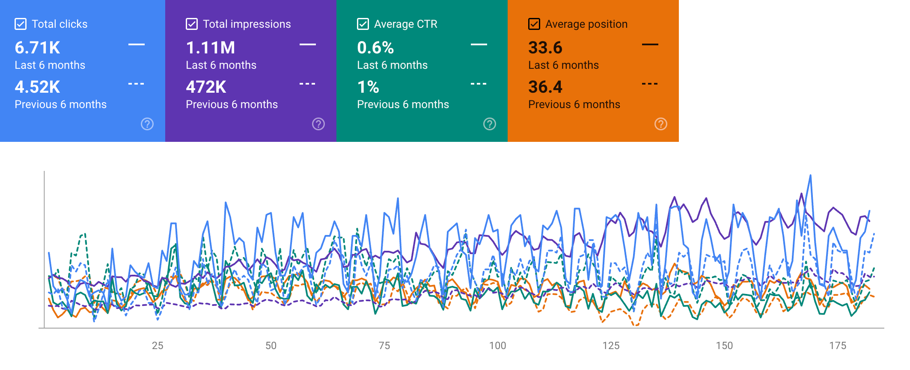Viewport: 910px width, 370px height.
Task: Toggle the Average CTR checkbox
Action: 363,24
